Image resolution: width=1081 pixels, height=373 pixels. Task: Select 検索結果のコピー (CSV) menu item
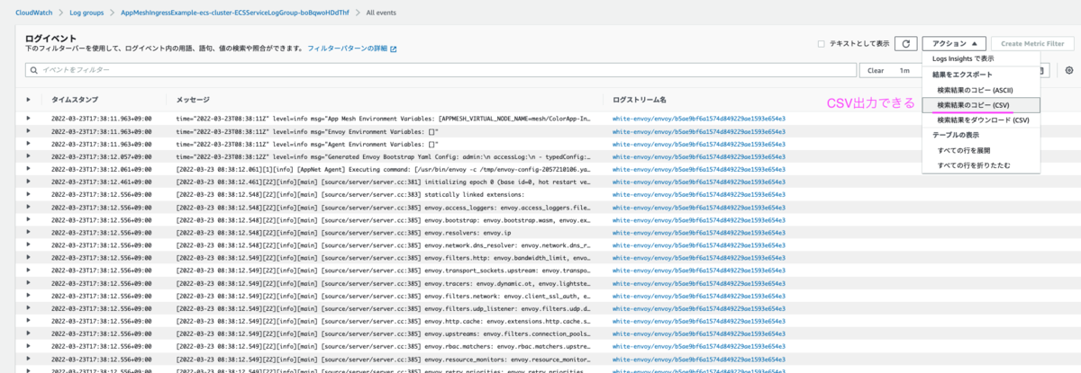point(981,104)
